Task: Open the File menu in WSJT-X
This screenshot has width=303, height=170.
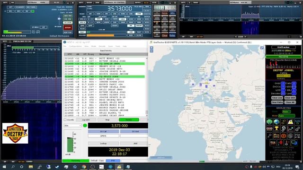Action: coord(65,46)
